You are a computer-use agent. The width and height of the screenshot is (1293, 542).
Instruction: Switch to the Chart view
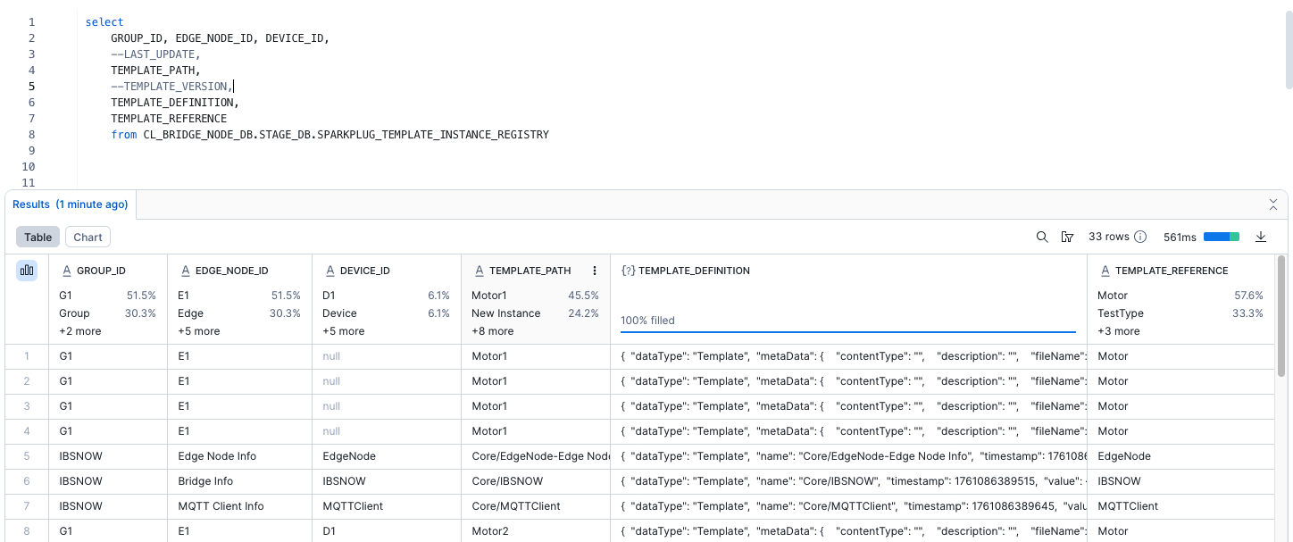[88, 237]
